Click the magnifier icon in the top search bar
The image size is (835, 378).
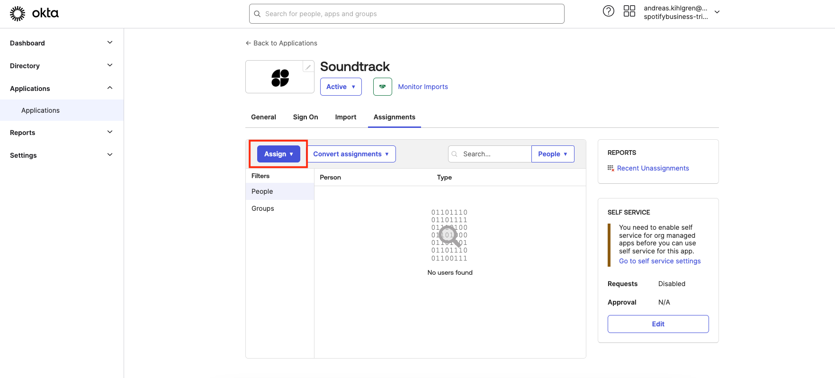[257, 14]
